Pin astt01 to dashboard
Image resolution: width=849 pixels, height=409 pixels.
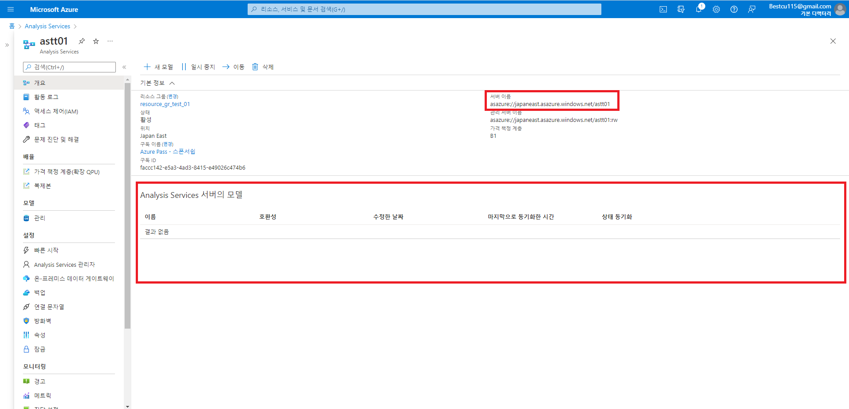coord(82,41)
